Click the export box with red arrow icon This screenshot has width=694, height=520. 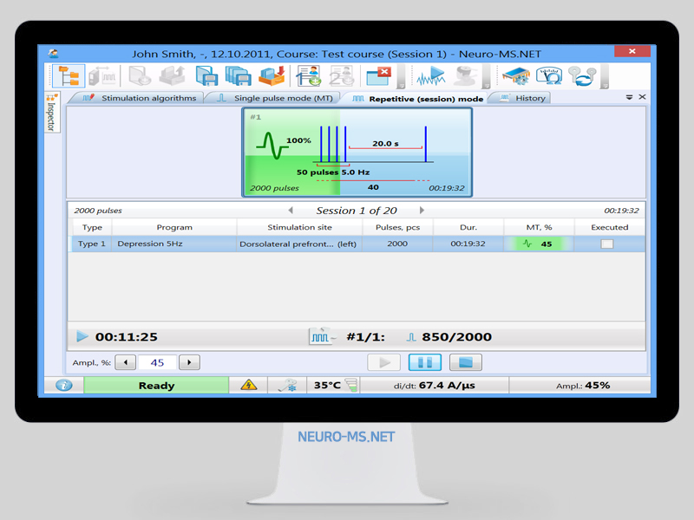(272, 76)
